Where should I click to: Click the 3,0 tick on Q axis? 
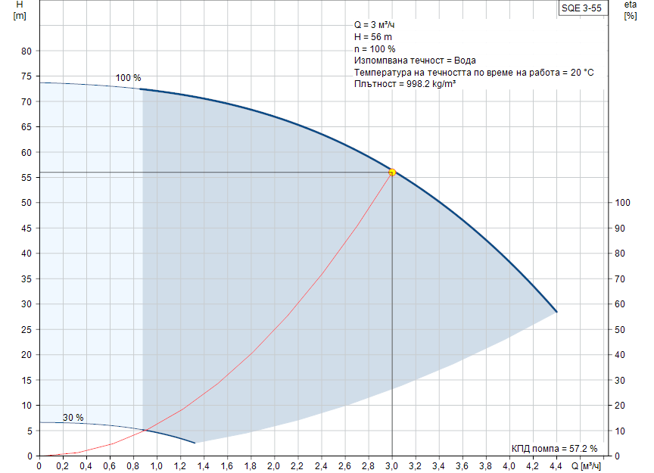392,466
